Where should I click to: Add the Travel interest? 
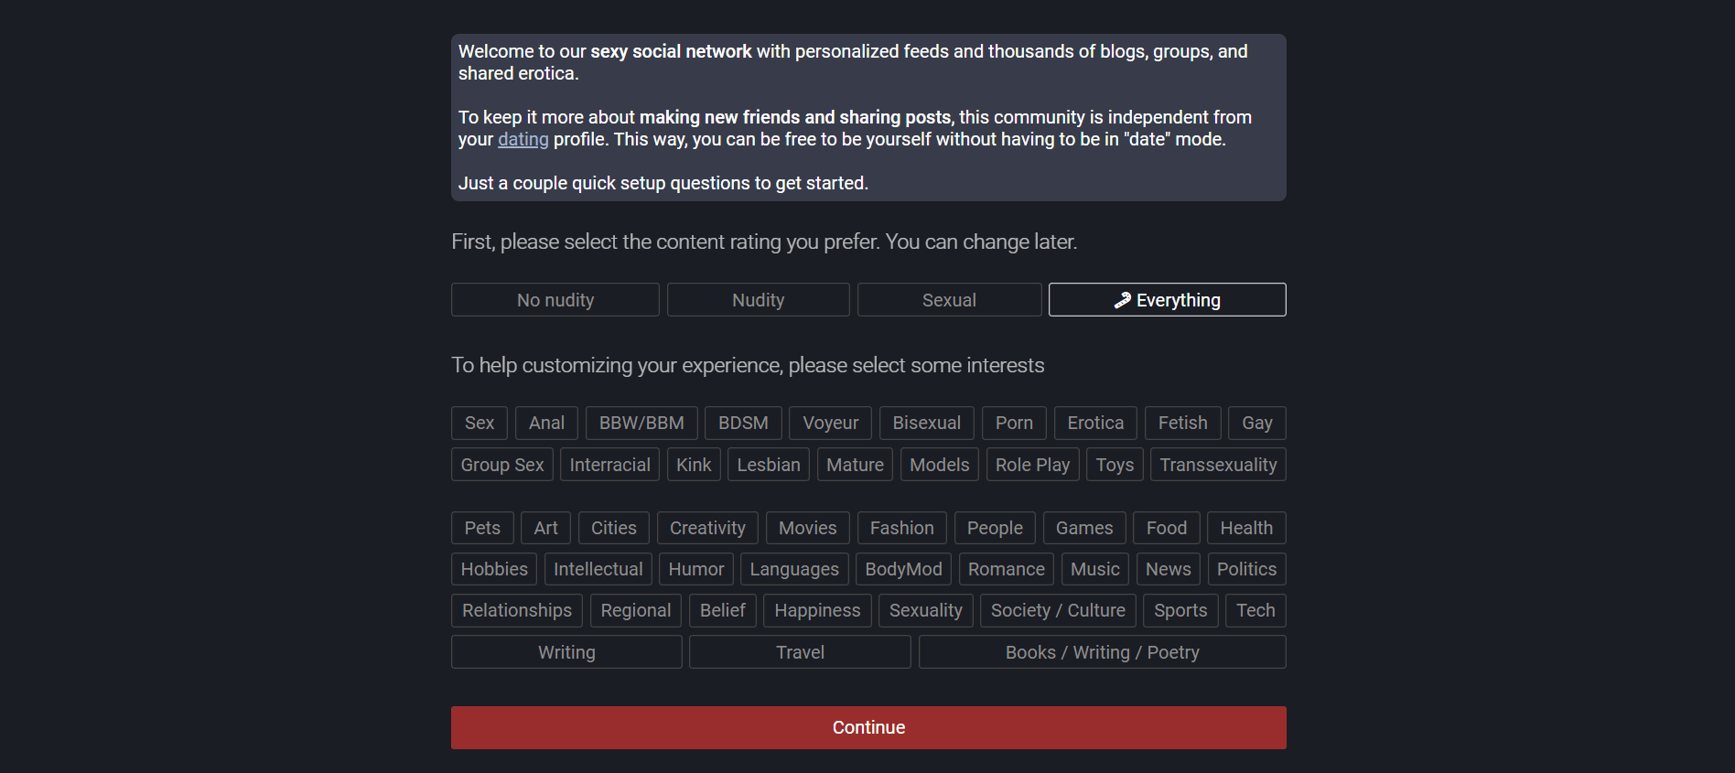(800, 652)
